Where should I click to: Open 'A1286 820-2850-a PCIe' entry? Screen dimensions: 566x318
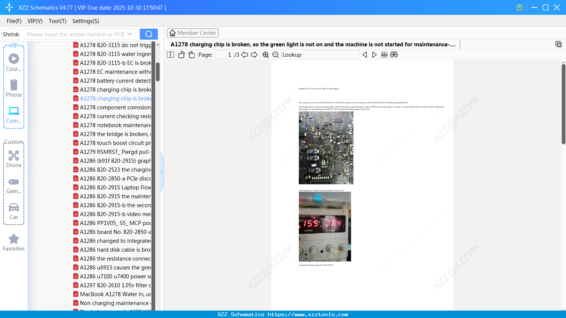112,178
